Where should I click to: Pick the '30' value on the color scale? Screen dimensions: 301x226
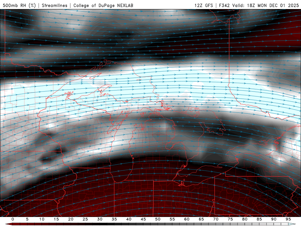tap(100, 219)
